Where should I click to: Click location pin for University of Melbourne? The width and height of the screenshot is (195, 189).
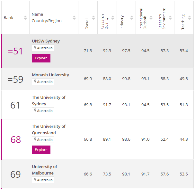point(35,180)
